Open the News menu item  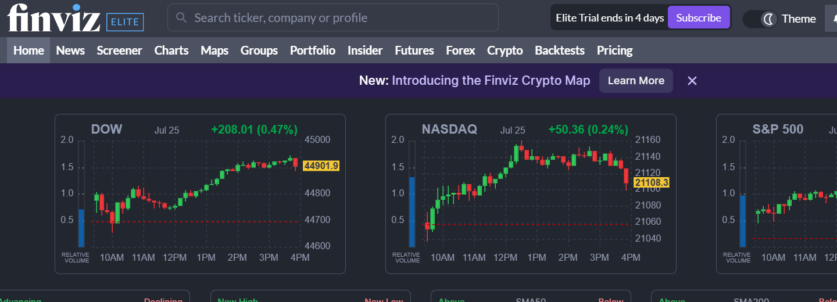tap(70, 51)
